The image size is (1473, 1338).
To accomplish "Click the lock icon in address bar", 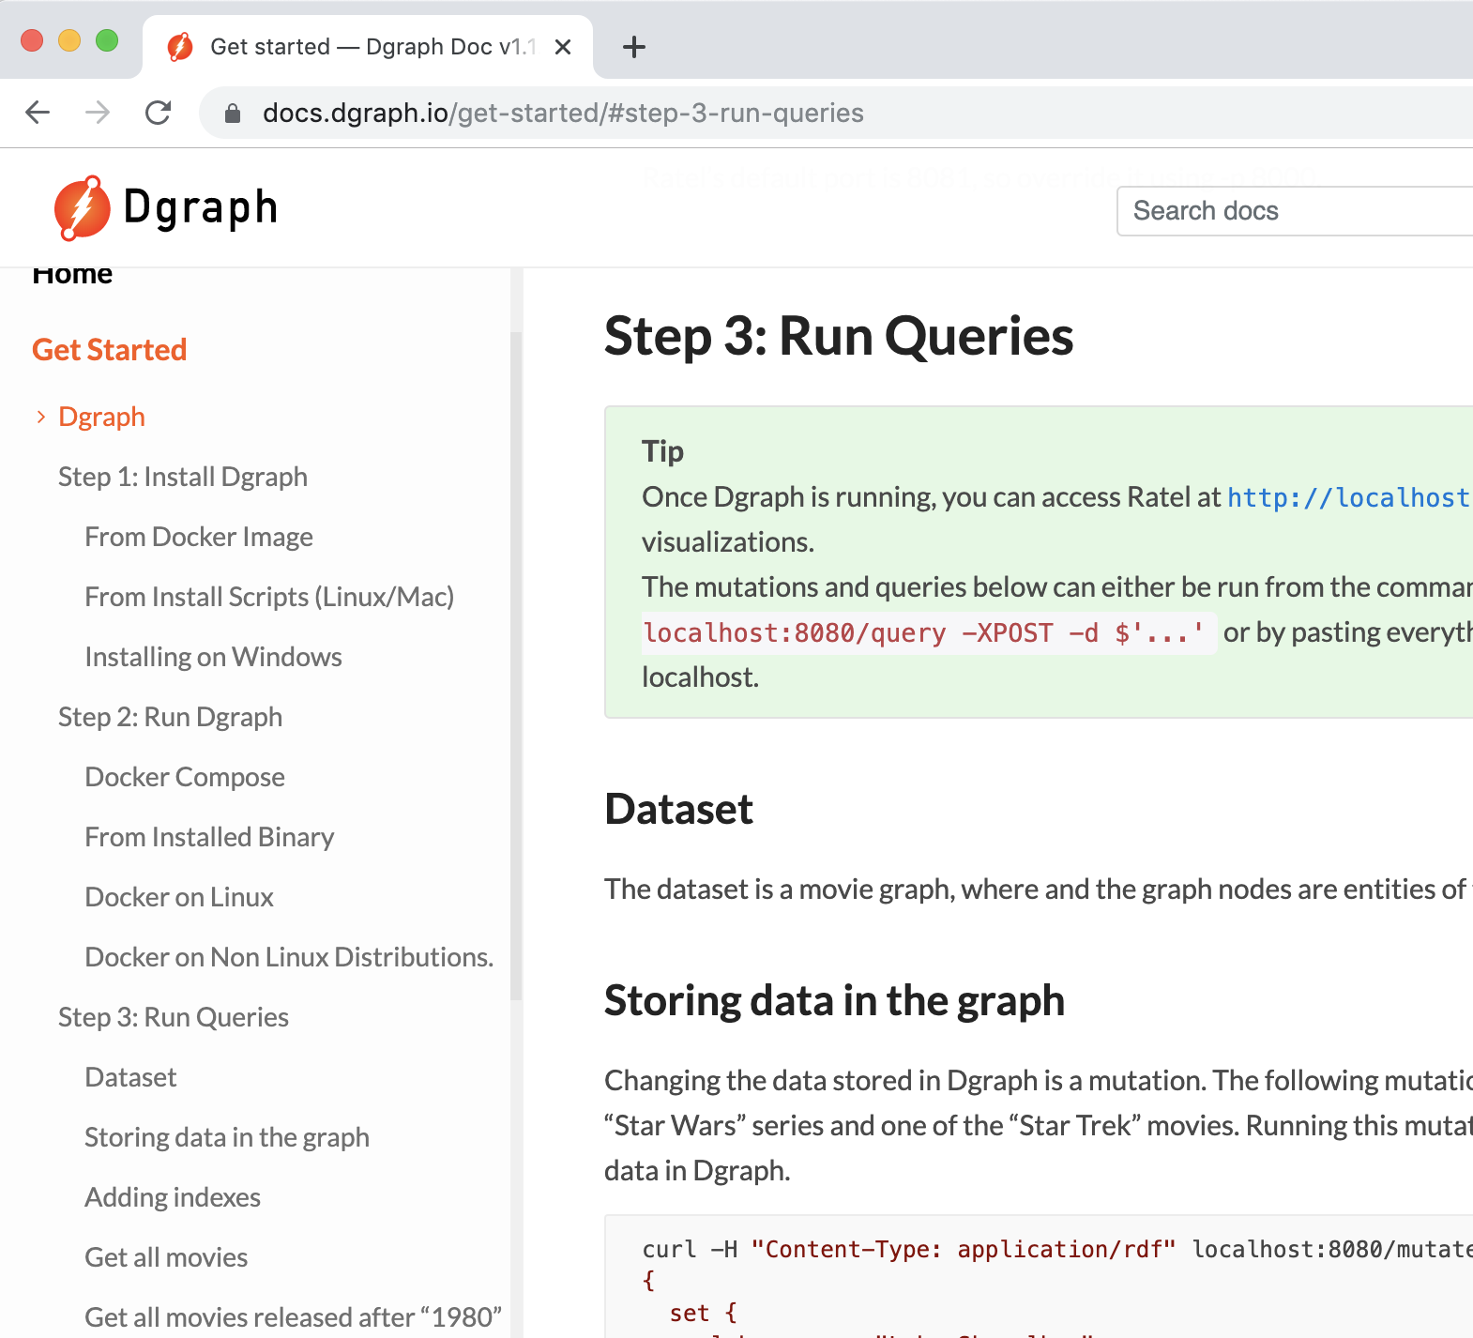I will coord(233,114).
